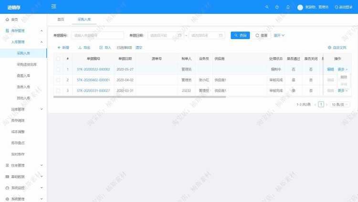Open 实时库存 in the sidebar

[x=18, y=154]
